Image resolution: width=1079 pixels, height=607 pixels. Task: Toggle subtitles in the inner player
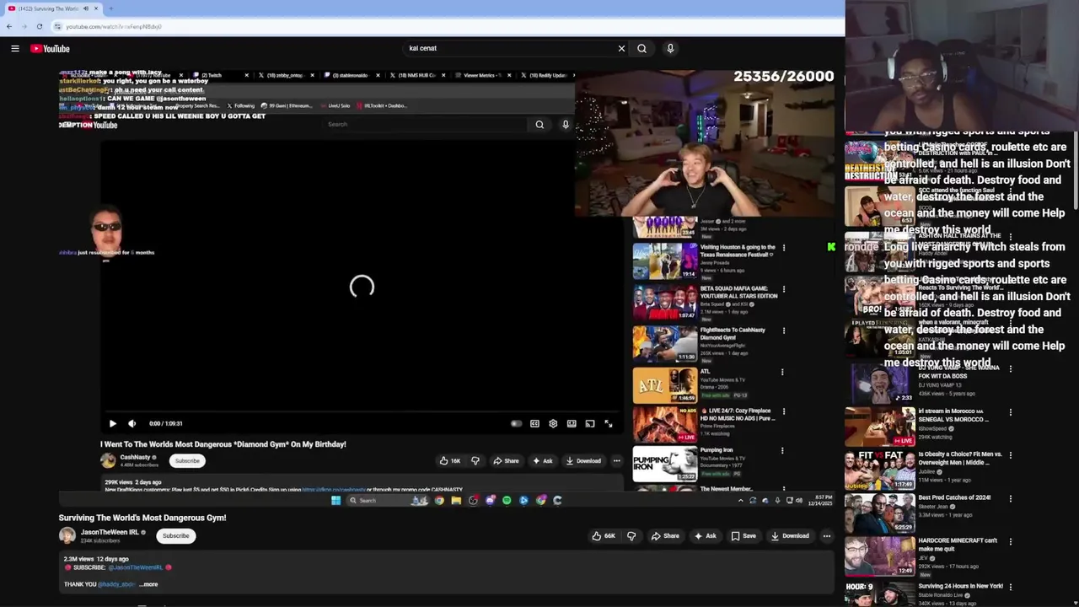[x=534, y=424]
